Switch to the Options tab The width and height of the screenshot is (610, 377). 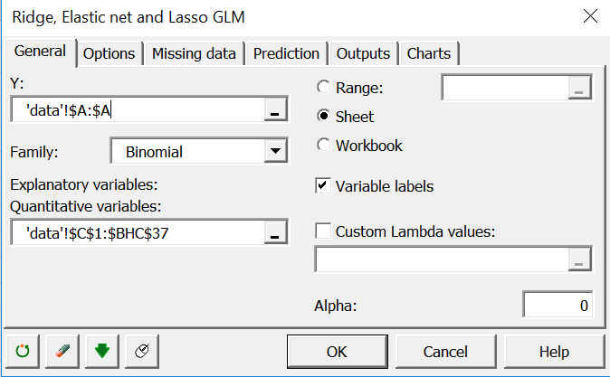pyautogui.click(x=109, y=53)
